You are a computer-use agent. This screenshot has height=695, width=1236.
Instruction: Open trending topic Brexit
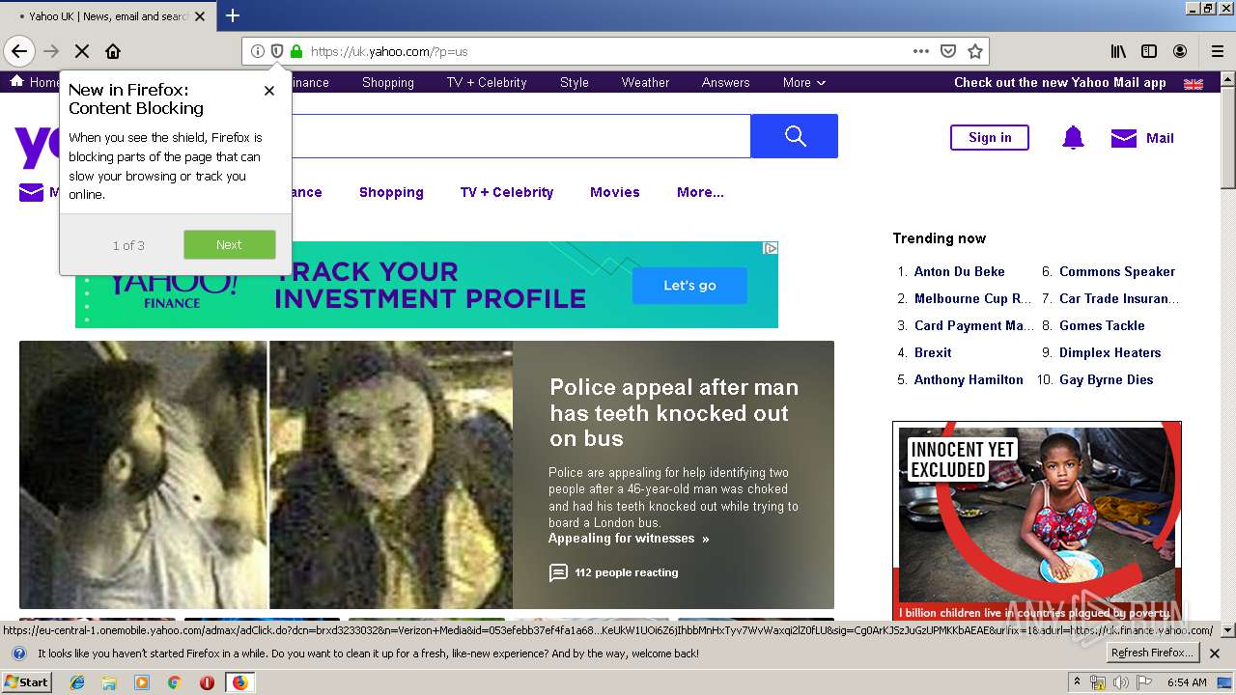(933, 352)
